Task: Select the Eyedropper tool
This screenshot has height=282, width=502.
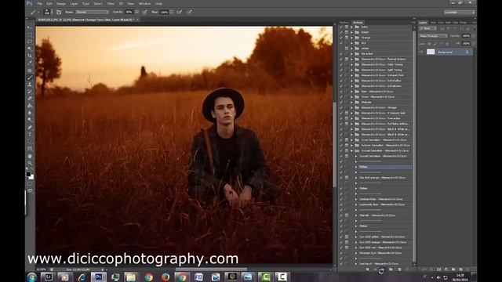Action: point(30,63)
